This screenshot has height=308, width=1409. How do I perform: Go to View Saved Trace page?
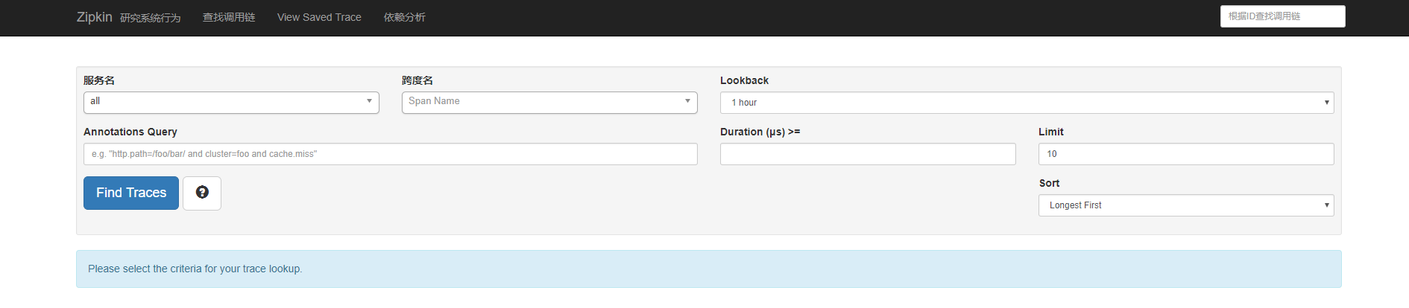pos(319,17)
